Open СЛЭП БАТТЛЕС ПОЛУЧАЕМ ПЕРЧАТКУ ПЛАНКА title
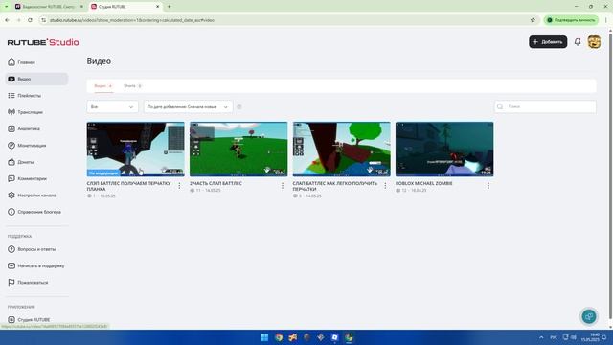Image resolution: width=613 pixels, height=345 pixels. [x=128, y=186]
